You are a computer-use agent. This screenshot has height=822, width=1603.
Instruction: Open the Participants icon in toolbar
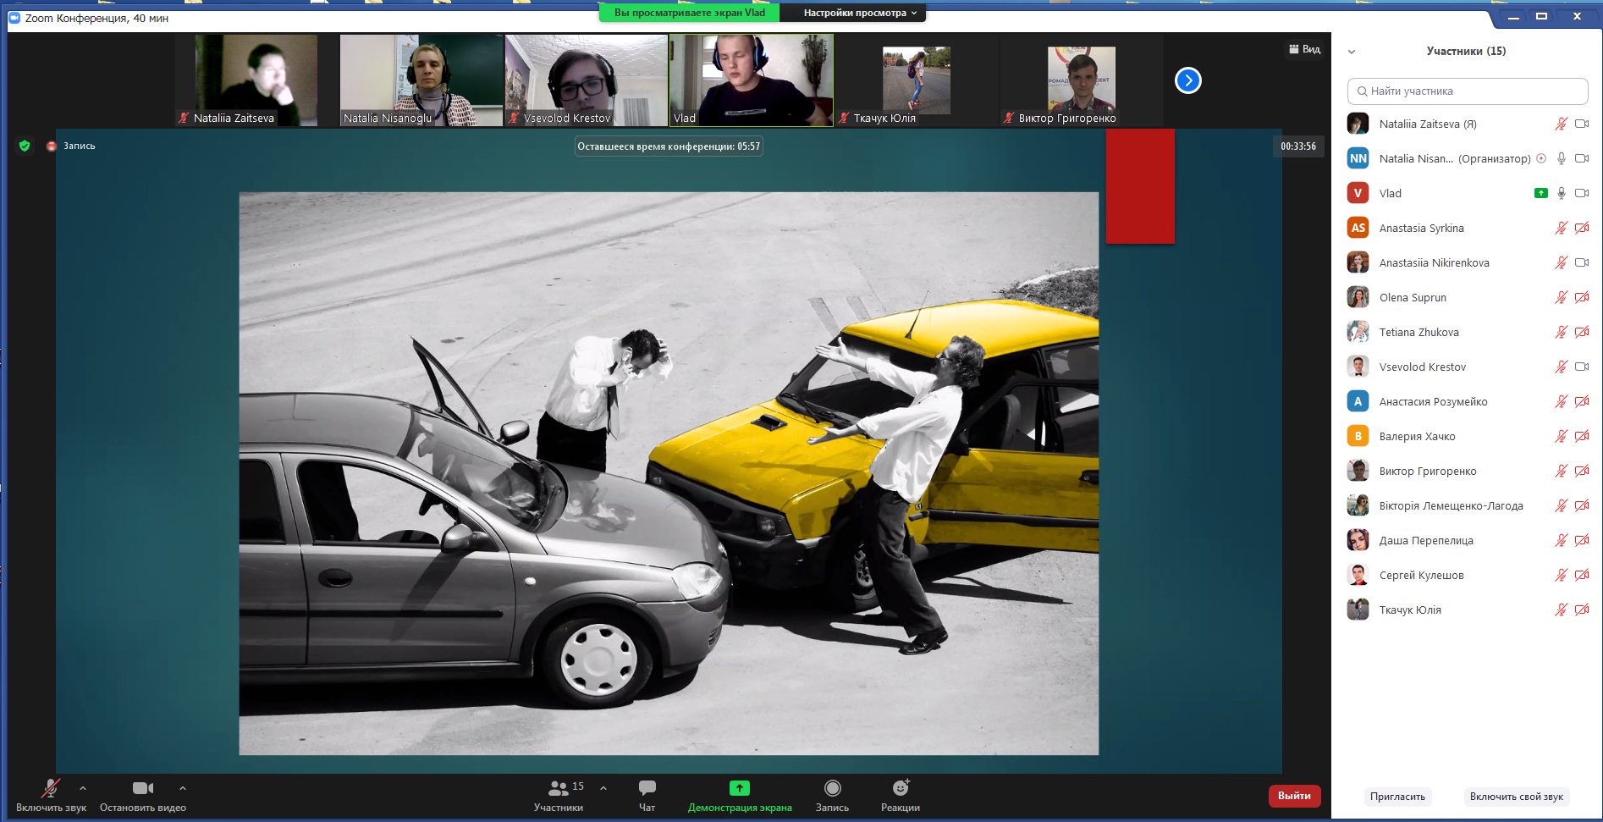pyautogui.click(x=558, y=788)
